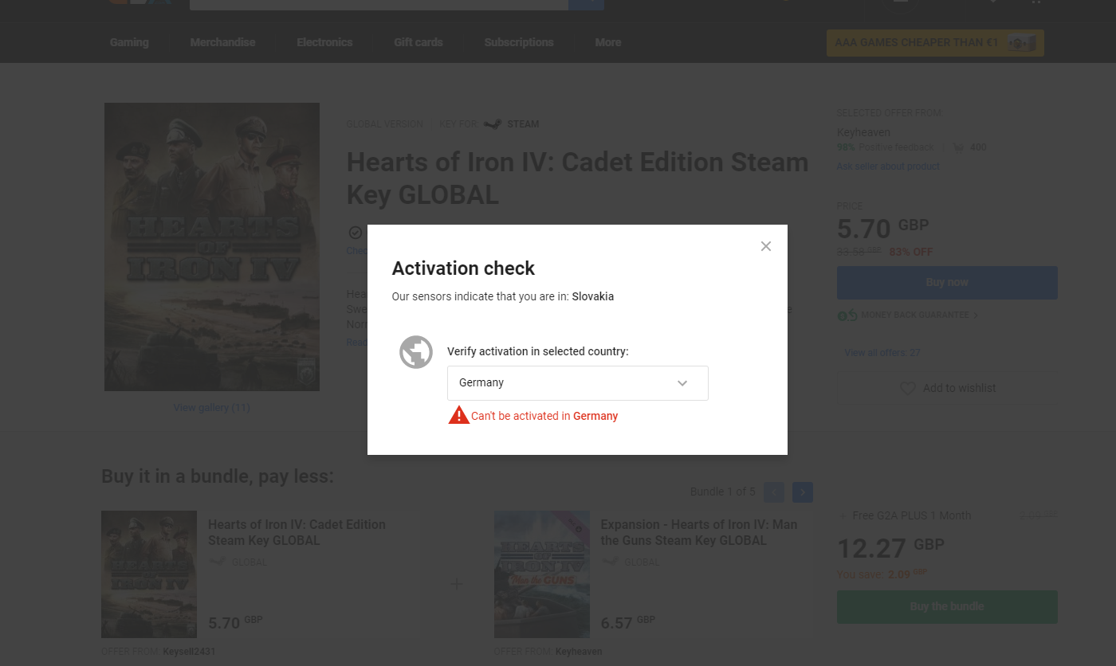The image size is (1116, 666).
Task: Click the 12.27 GBP bundle price
Action: click(891, 548)
